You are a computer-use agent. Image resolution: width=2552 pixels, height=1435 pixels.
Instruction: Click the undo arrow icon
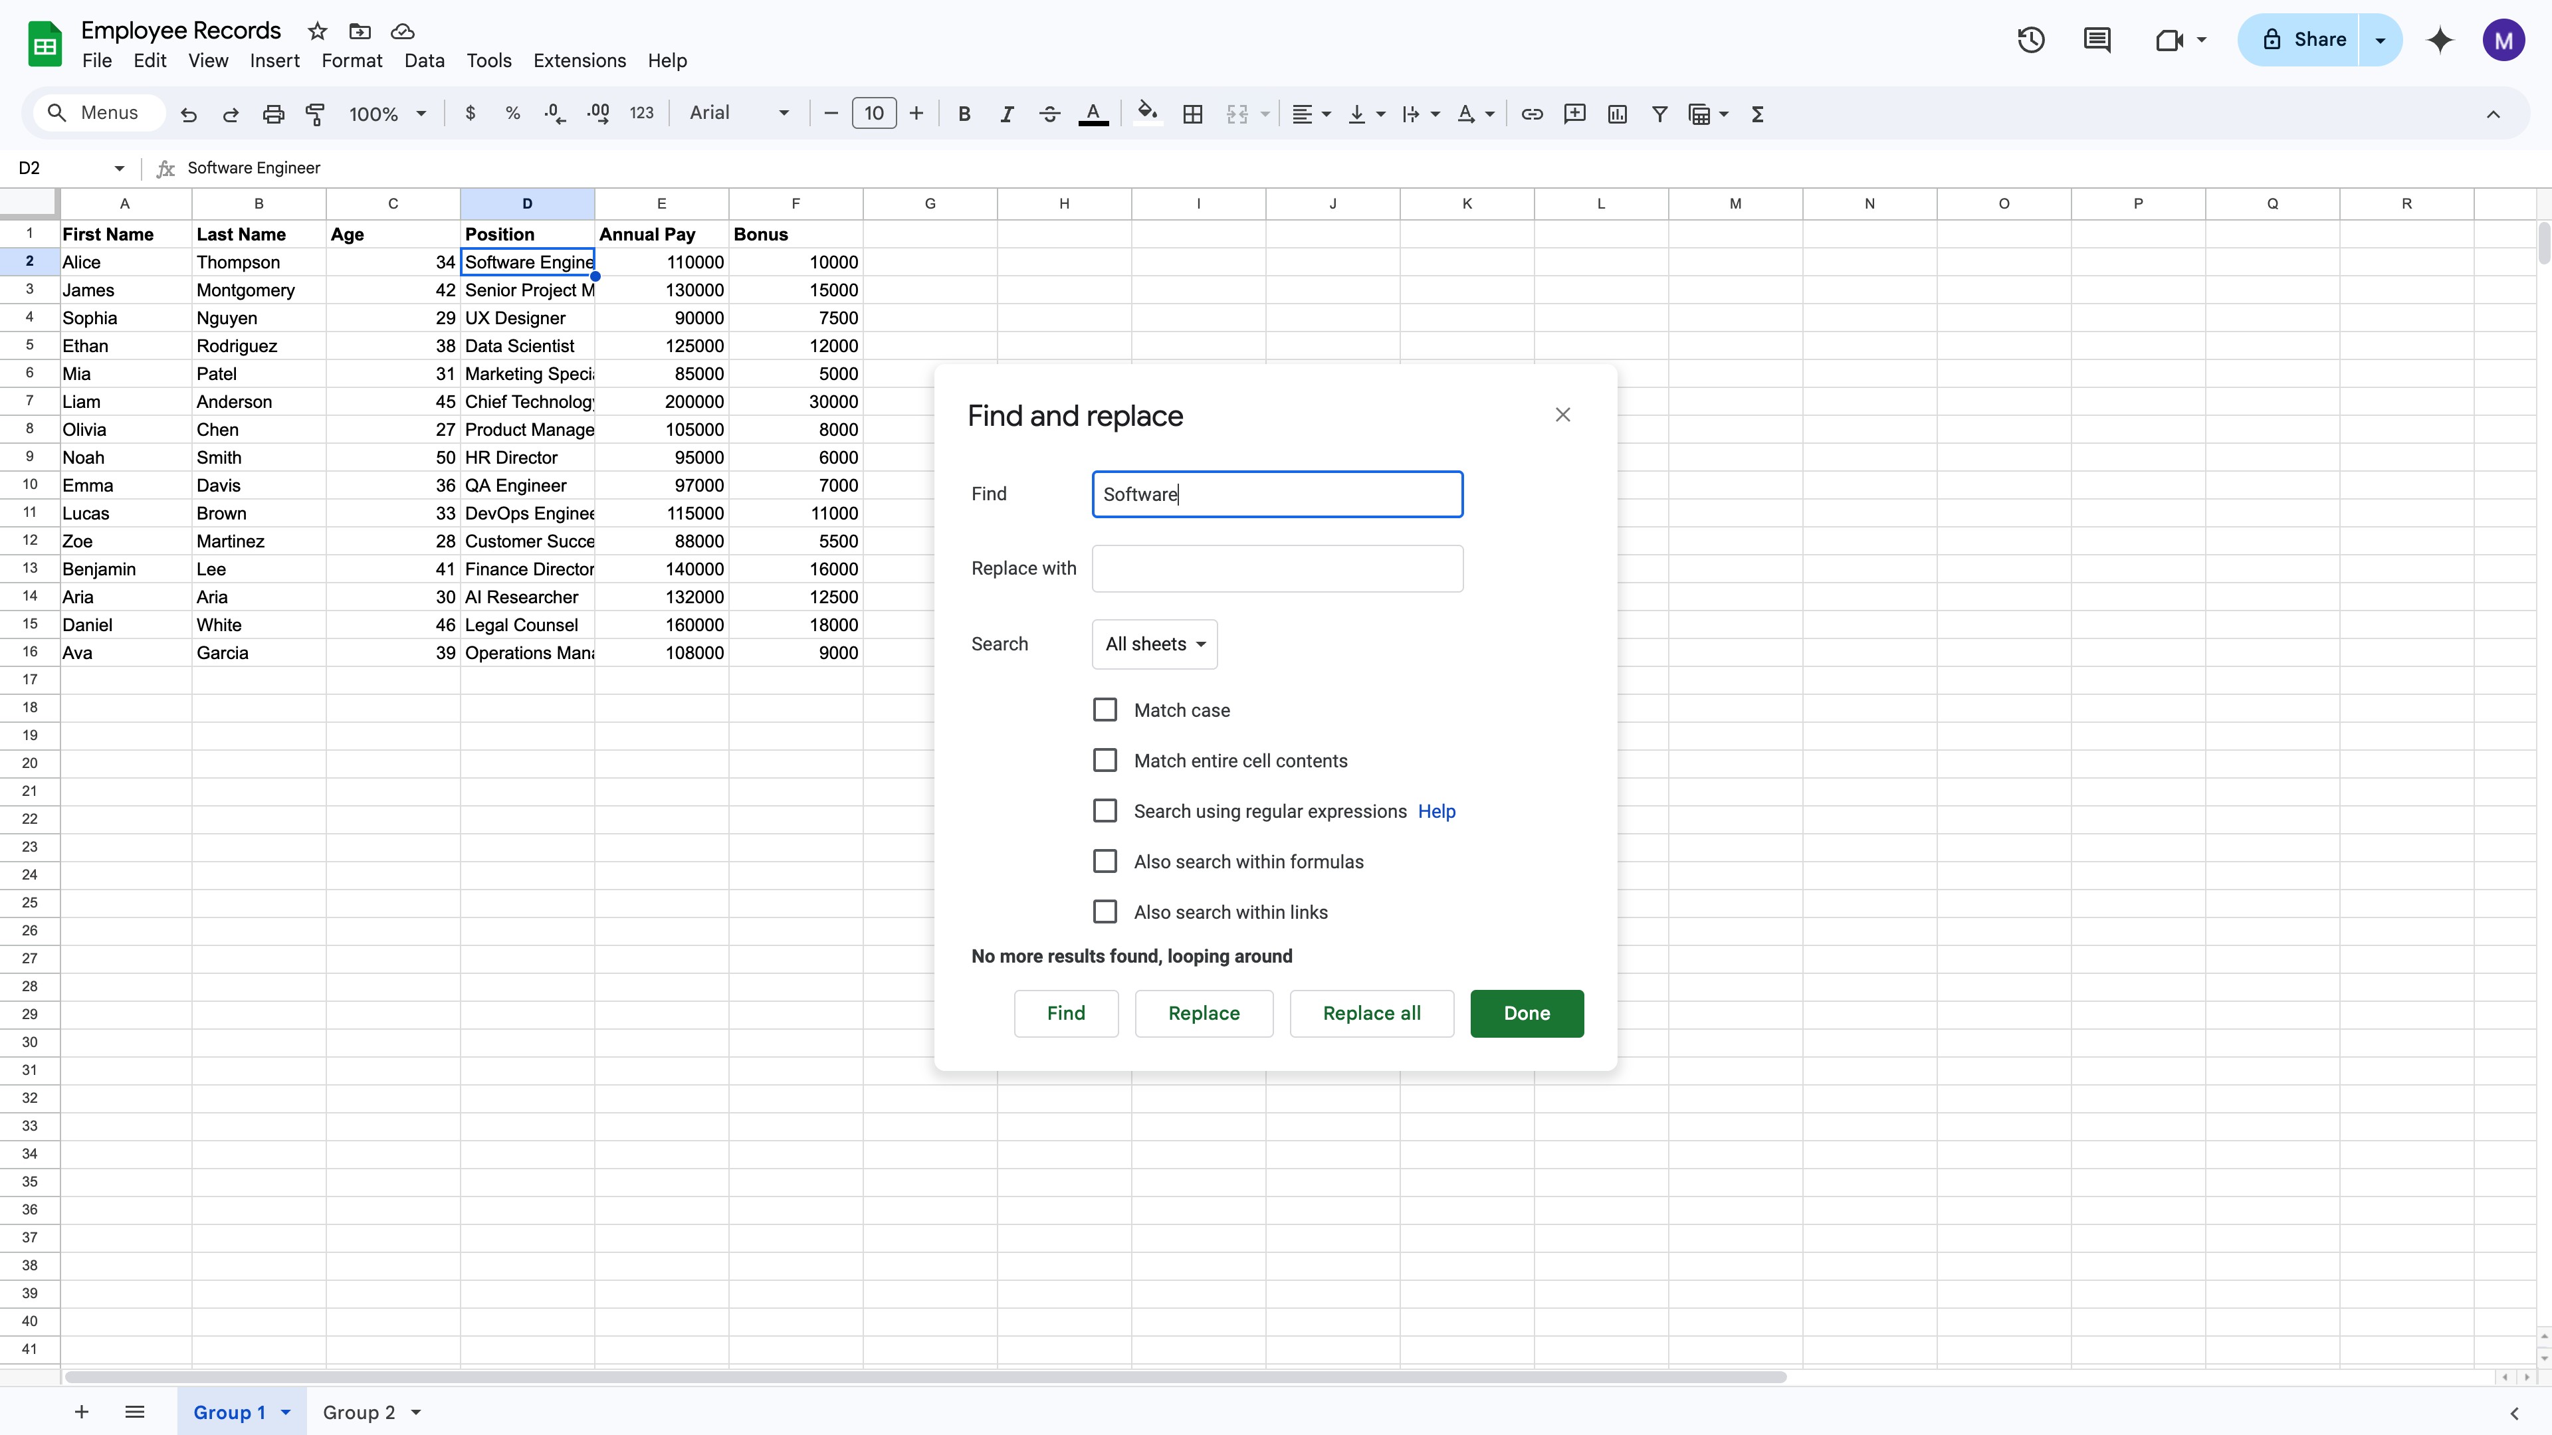[188, 114]
